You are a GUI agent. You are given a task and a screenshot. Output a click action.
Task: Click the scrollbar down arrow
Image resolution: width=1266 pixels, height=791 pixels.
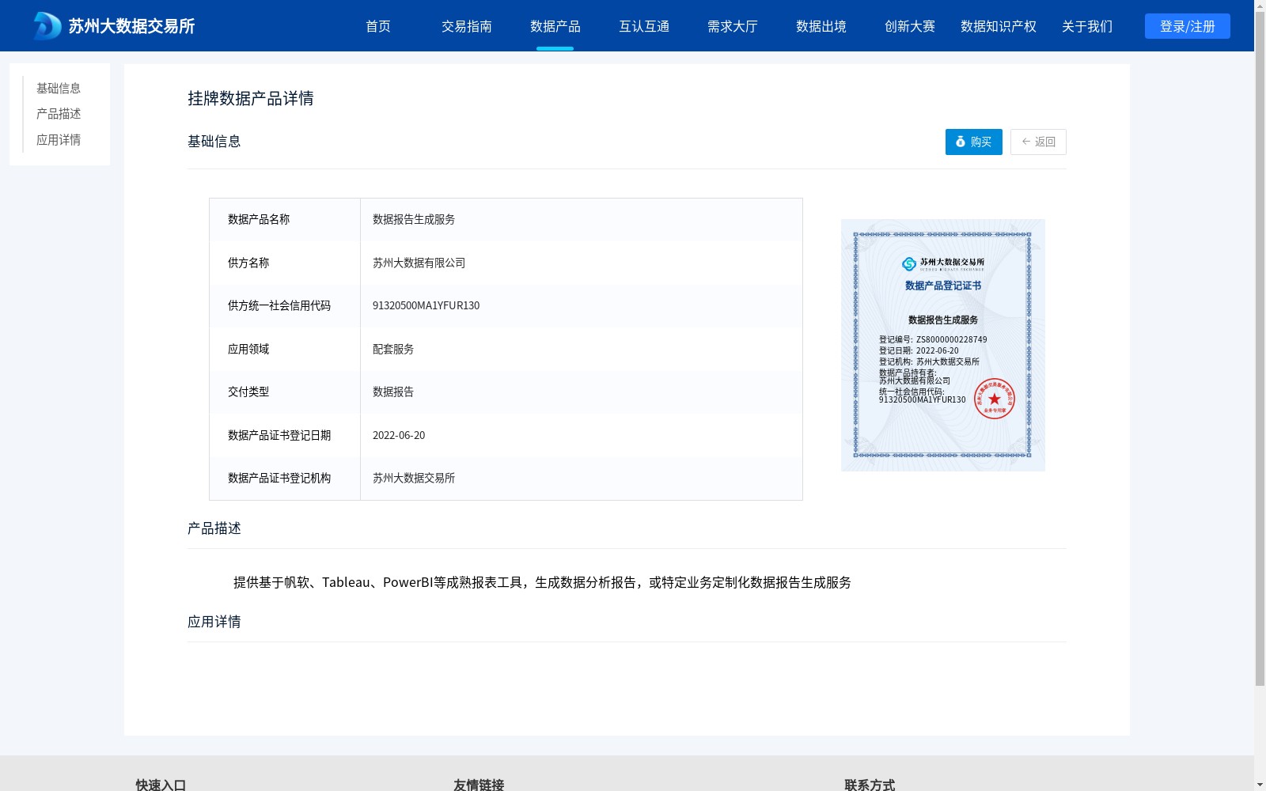[1260, 785]
